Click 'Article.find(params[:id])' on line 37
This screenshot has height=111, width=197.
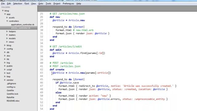coord(87,53)
